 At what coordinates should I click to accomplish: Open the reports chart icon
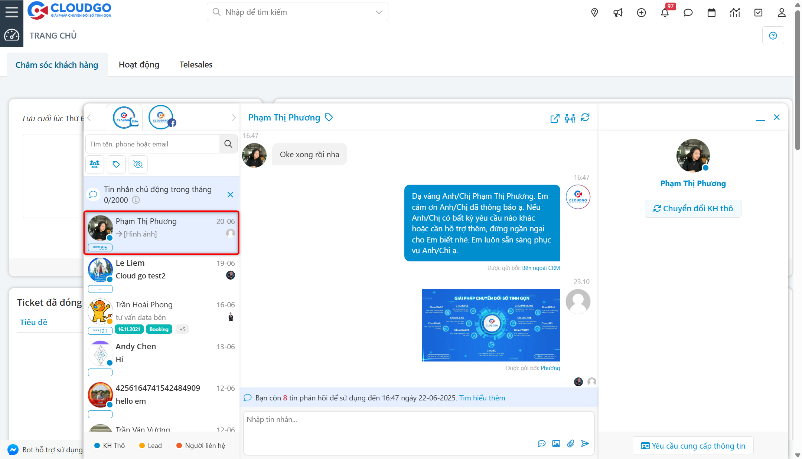pos(735,12)
